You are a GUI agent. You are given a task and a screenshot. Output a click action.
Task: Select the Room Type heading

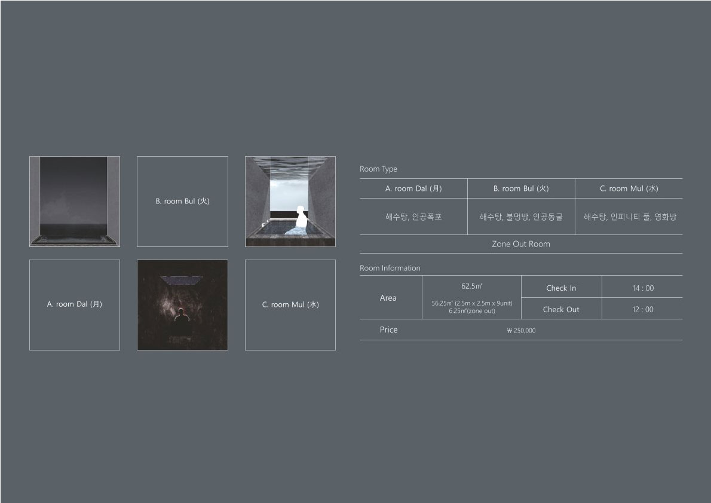tap(378, 169)
